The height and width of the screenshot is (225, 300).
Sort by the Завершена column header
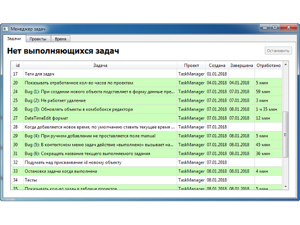[241, 66]
